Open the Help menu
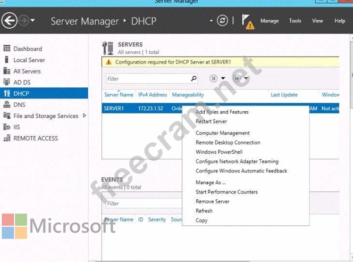 pyautogui.click(x=340, y=21)
